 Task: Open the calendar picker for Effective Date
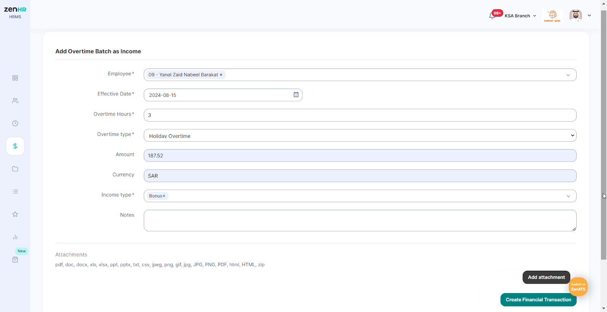(x=296, y=95)
